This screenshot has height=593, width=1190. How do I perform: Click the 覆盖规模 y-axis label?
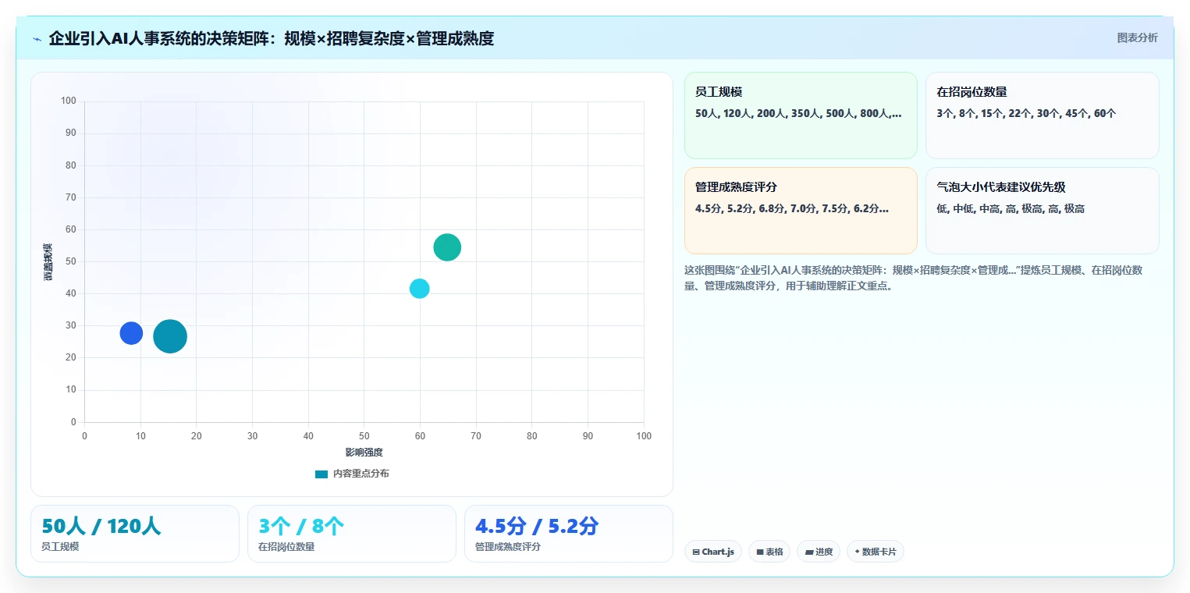[48, 261]
